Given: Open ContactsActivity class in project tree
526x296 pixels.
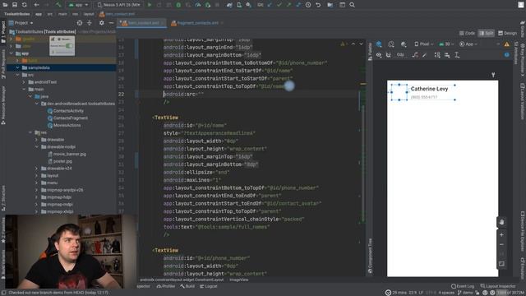Looking at the screenshot, I should (x=66, y=111).
